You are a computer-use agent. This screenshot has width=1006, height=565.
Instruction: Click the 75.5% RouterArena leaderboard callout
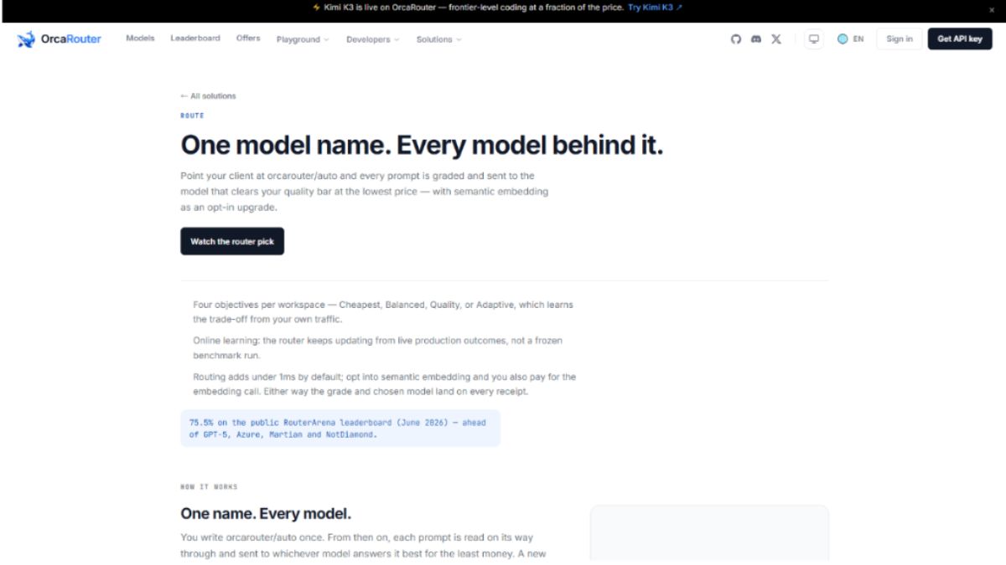[340, 429]
